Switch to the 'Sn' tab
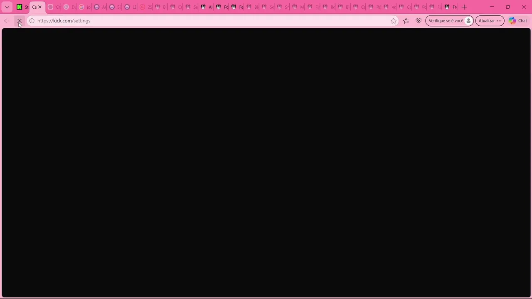 (x=283, y=7)
